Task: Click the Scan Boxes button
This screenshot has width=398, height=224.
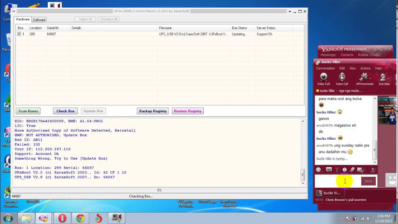Action: click(x=28, y=111)
